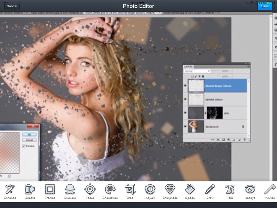This screenshot has width=277, height=208.
Task: Open the Opacity 100% arrow in Layers panel
Action: coord(231,71)
